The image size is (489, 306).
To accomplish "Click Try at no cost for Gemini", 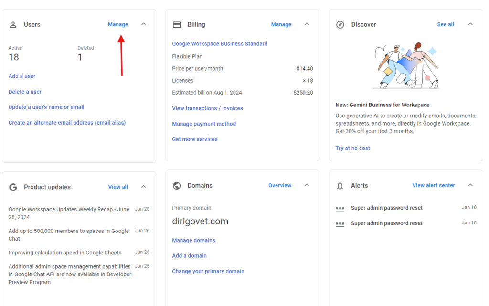I will [352, 148].
